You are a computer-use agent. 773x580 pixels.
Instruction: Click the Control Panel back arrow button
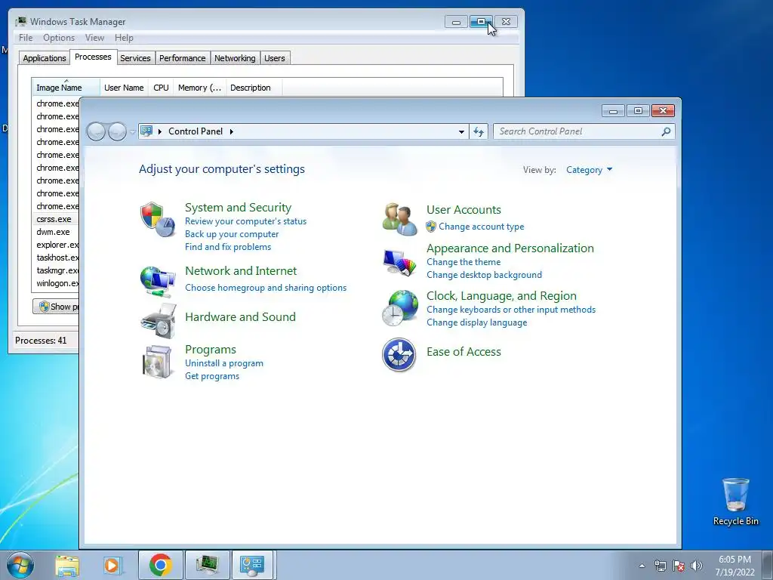tap(96, 131)
